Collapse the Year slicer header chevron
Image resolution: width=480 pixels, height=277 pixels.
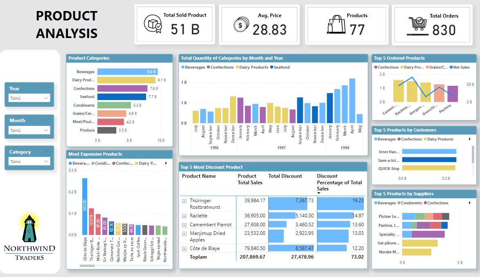click(47, 88)
